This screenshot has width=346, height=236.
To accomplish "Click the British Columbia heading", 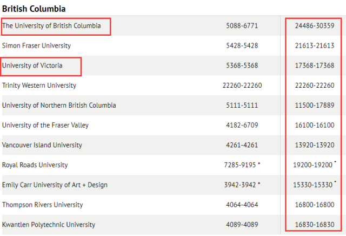I will [x=34, y=9].
